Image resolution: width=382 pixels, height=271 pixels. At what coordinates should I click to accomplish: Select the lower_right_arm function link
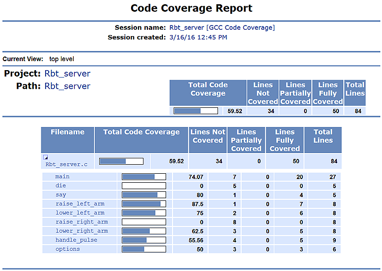[81, 231]
